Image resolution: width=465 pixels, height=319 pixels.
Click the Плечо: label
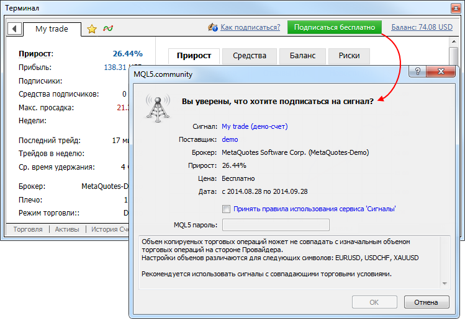coord(30,200)
